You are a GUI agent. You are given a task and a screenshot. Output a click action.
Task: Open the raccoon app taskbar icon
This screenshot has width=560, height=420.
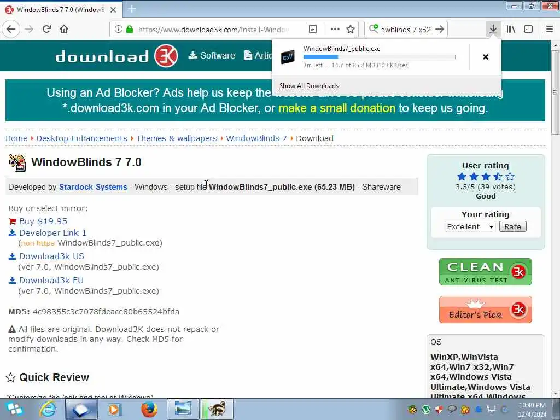tap(217, 409)
